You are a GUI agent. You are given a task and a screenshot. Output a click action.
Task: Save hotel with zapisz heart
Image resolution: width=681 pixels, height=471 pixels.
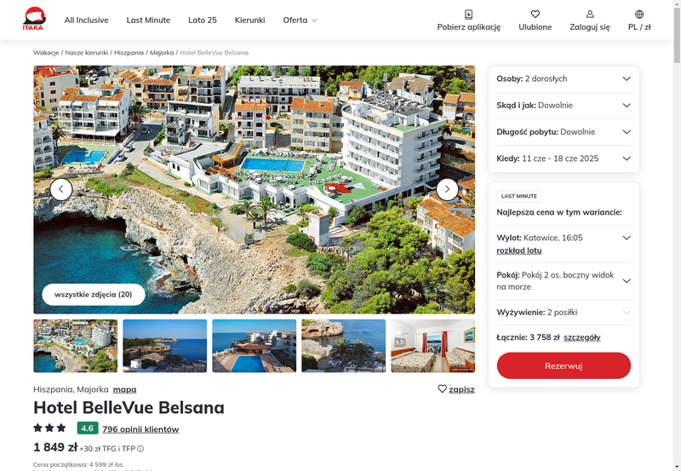(x=456, y=389)
